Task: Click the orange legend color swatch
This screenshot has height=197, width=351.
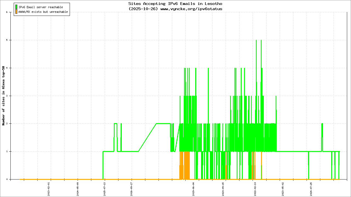Action: pyautogui.click(x=16, y=12)
